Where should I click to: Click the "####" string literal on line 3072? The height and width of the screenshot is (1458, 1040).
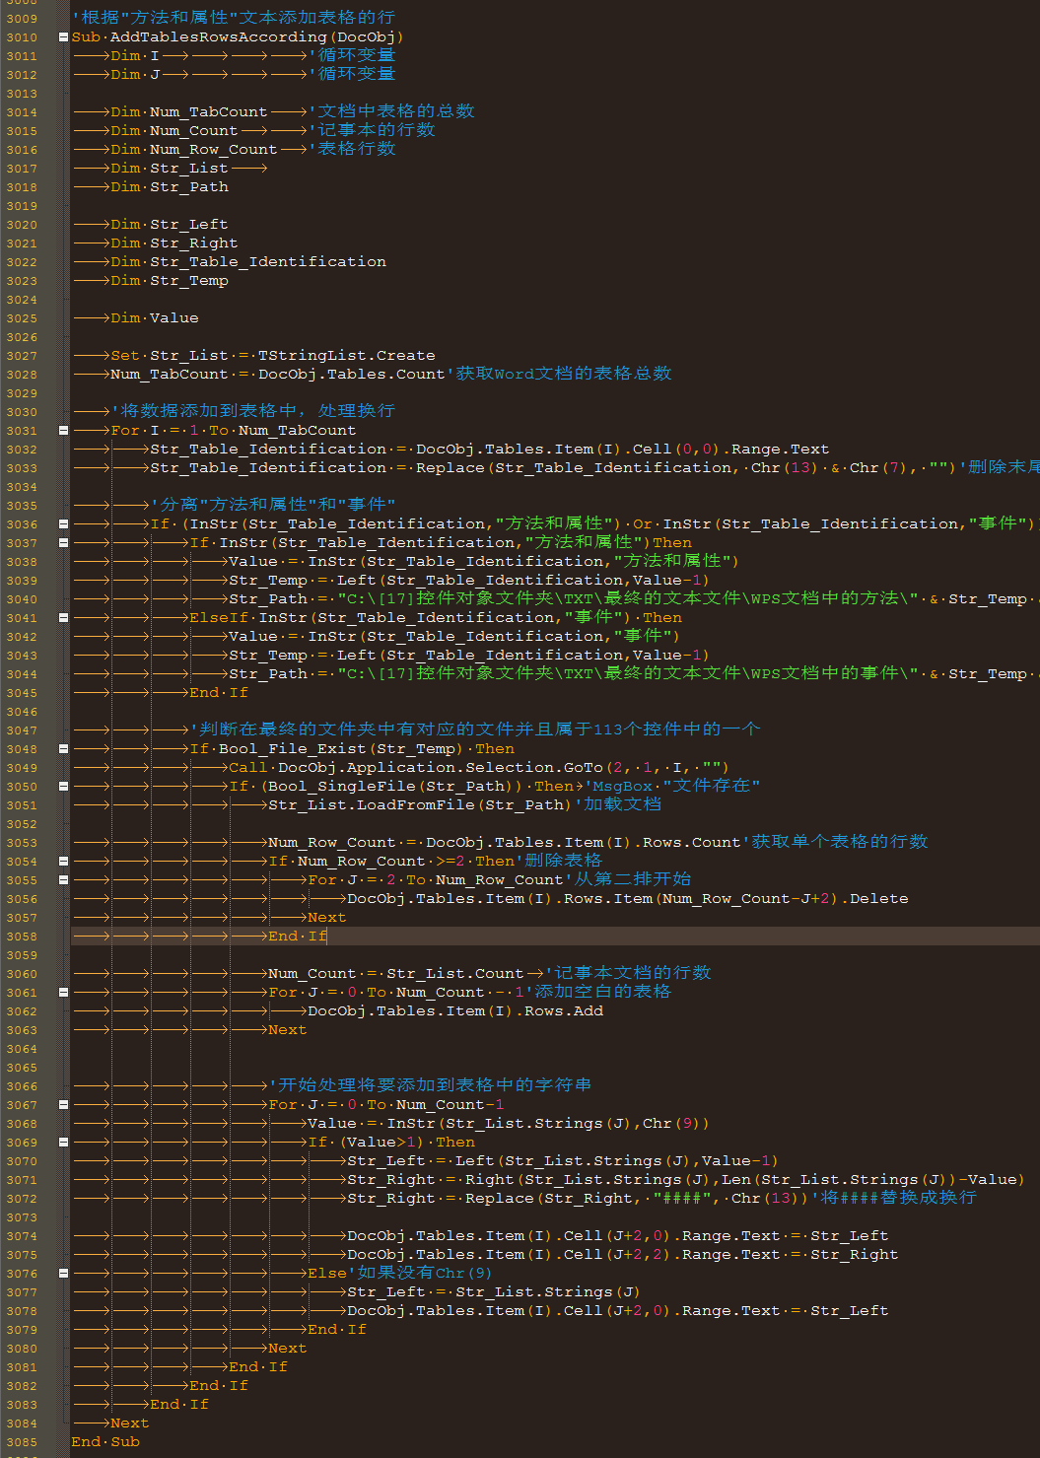681,1199
